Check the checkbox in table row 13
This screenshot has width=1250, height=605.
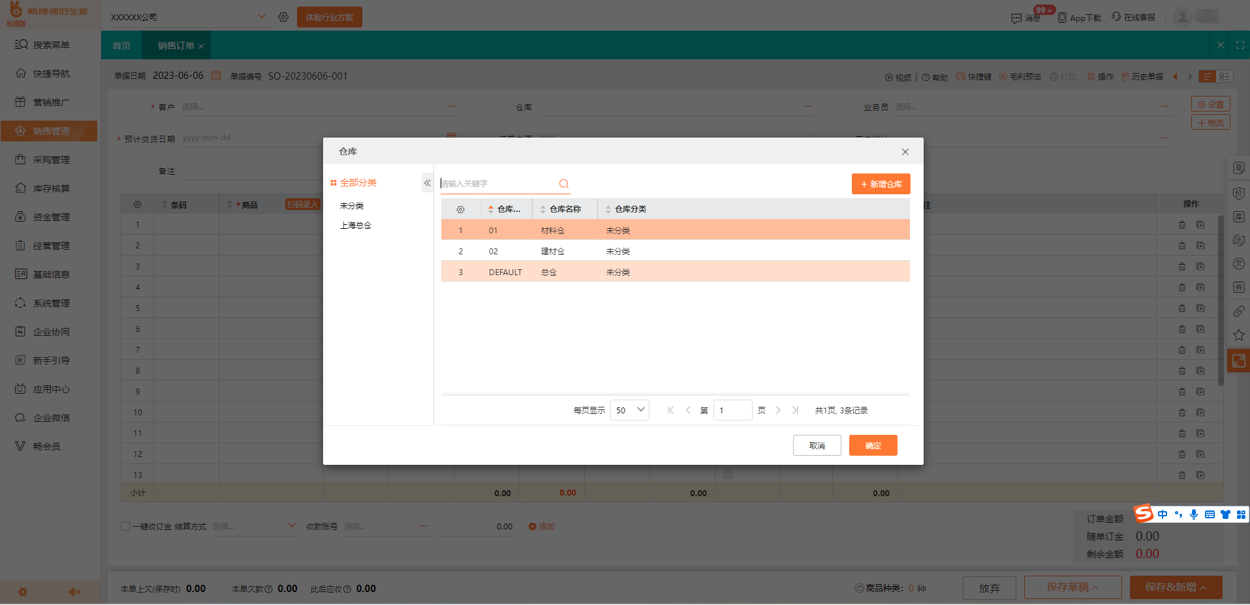[728, 474]
